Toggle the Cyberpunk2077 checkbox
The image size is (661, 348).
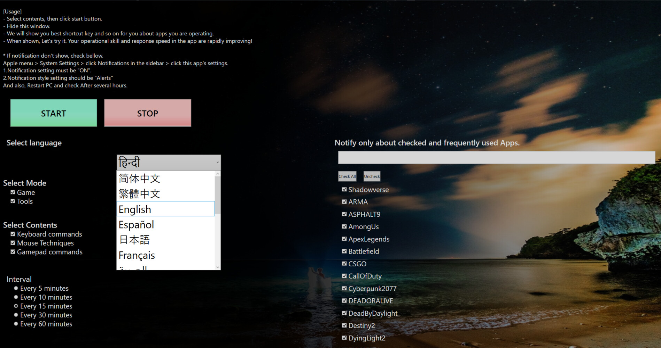[x=344, y=288]
